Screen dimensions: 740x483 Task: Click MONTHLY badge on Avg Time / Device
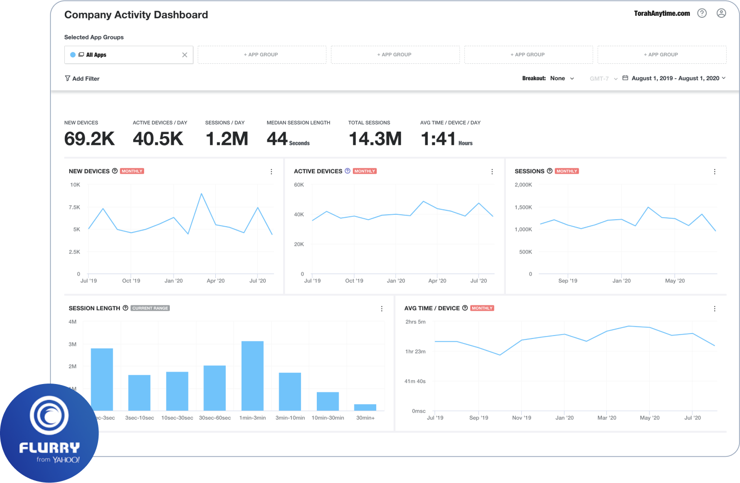[482, 308]
